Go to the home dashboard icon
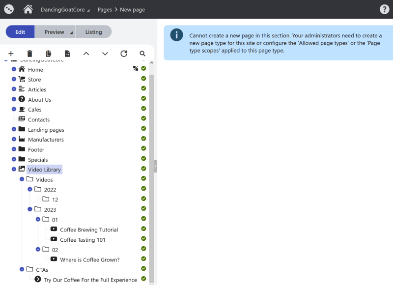Image resolution: width=393 pixels, height=285 pixels. click(28, 9)
